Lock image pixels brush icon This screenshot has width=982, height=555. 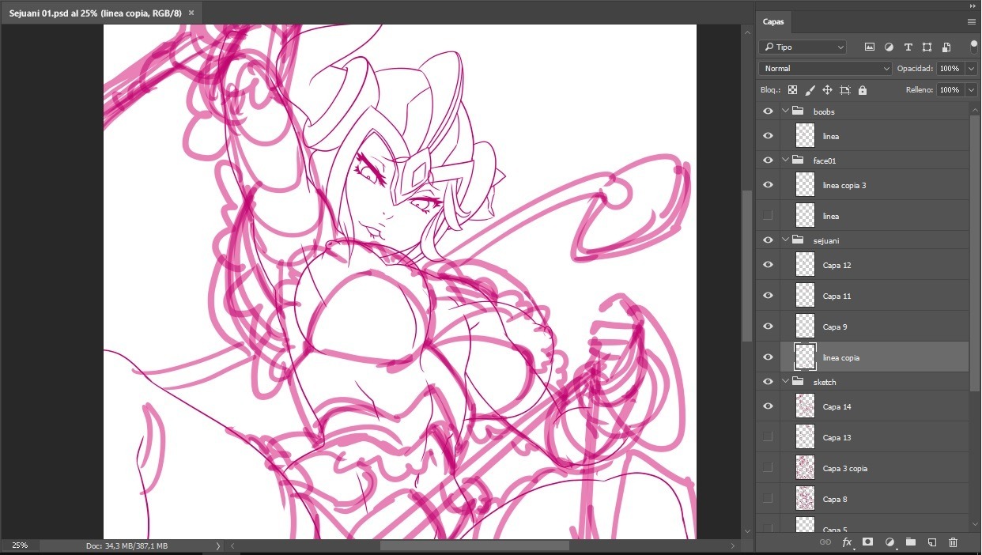[810, 90]
